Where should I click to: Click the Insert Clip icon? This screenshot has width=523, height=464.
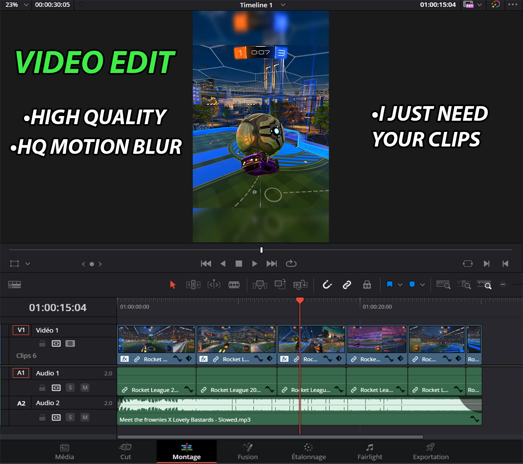[260, 284]
